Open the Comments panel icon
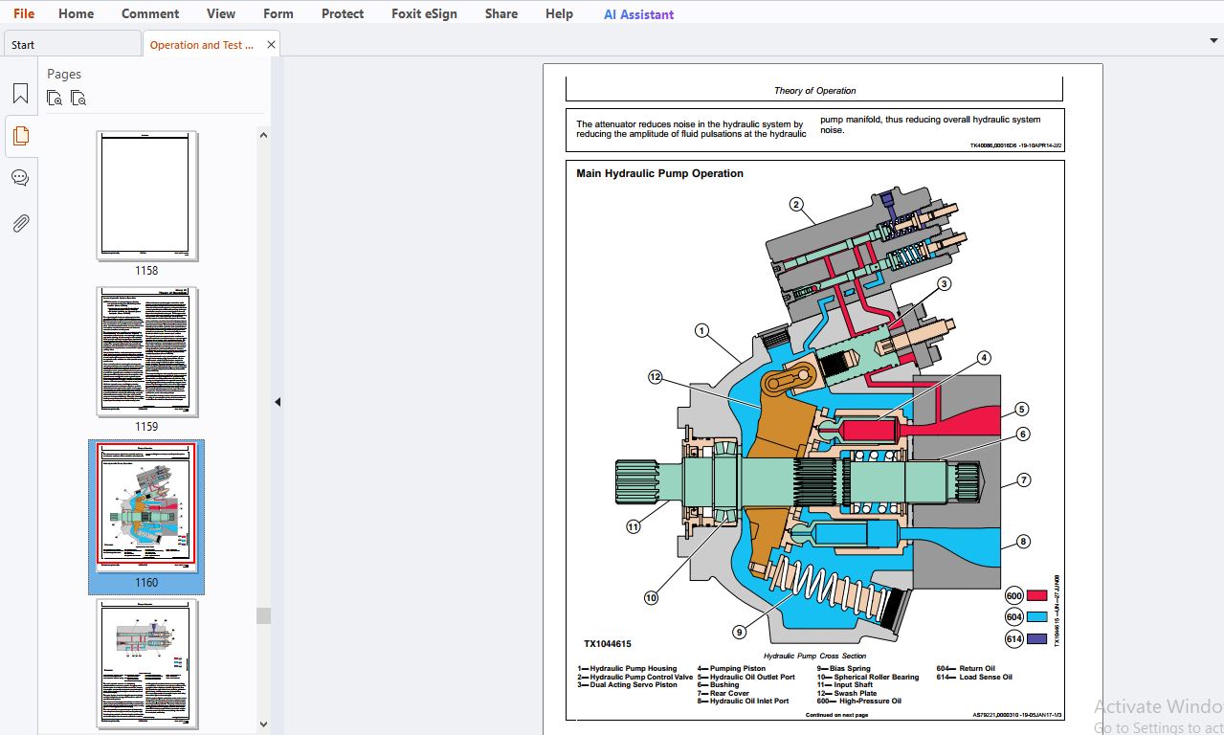Screen dimensions: 1224x735 [x=20, y=178]
